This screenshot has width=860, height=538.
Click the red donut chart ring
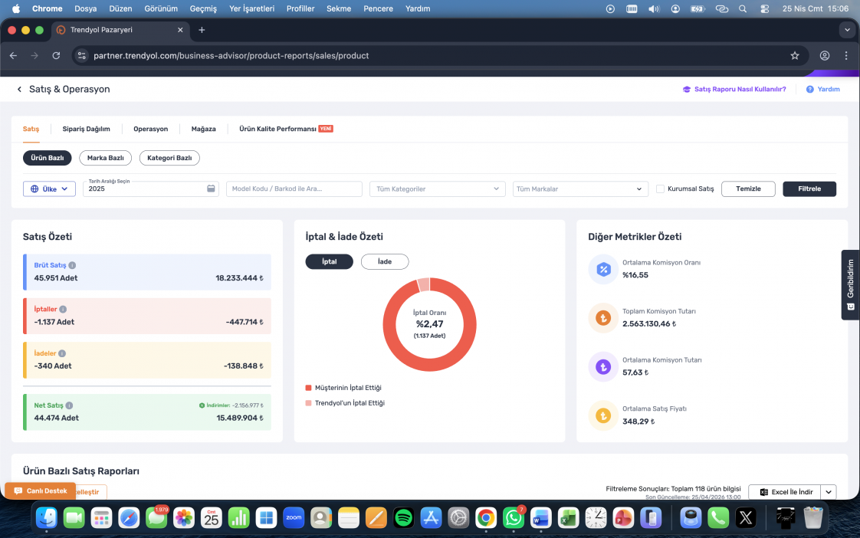coord(429,364)
